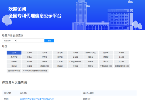Screen dimensions: 145x102
Task: Choose the 浙江省 filter
Action: point(60,57)
